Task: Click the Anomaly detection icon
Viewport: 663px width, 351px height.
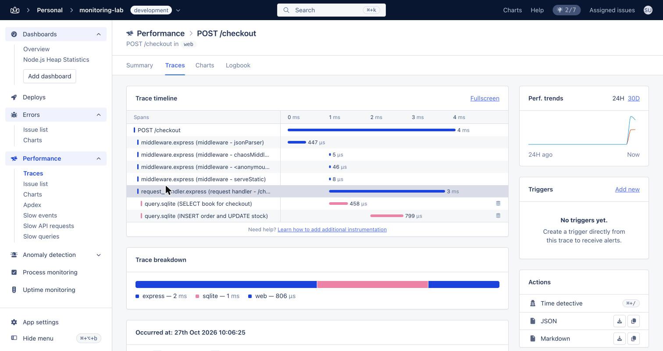Action: (14, 255)
